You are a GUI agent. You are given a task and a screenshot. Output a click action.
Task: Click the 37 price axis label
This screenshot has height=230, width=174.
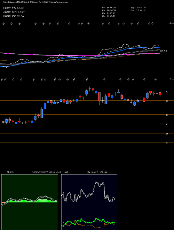167,92
